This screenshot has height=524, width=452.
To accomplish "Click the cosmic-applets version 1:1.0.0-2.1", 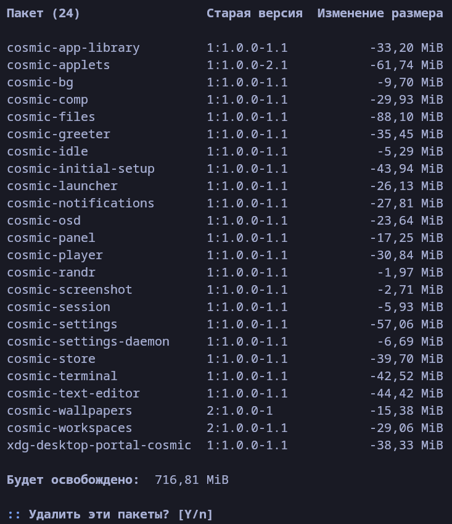I will point(247,65).
